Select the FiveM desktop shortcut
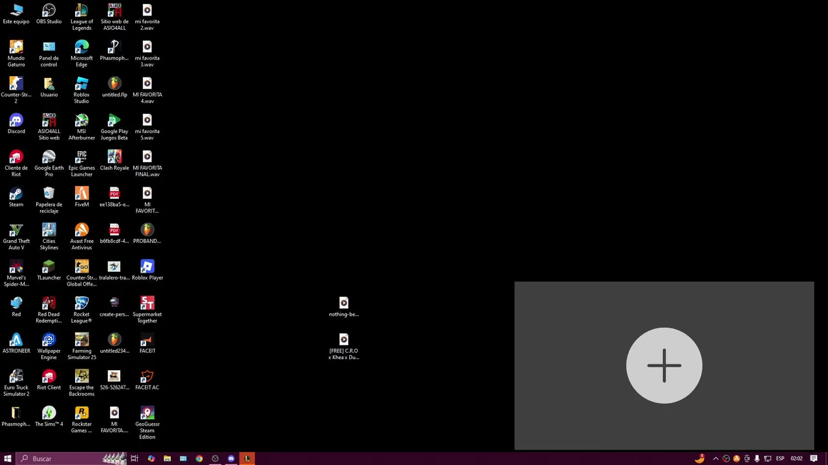Viewport: 828px width, 465px height. click(82, 197)
